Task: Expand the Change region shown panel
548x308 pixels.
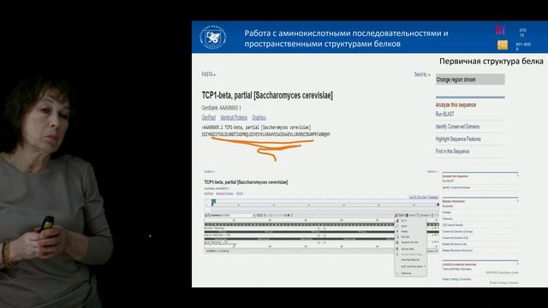Action: coord(470,80)
